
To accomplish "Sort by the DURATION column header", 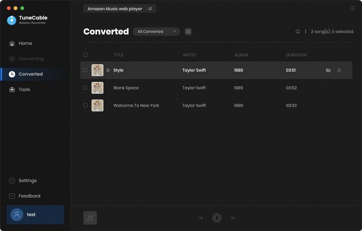I will (x=296, y=55).
